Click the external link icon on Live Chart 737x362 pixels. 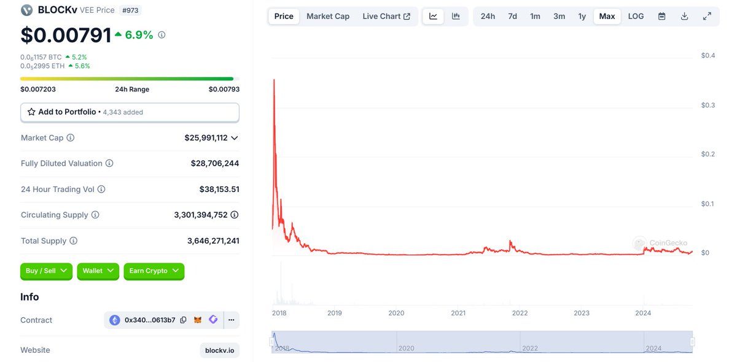pyautogui.click(x=407, y=17)
